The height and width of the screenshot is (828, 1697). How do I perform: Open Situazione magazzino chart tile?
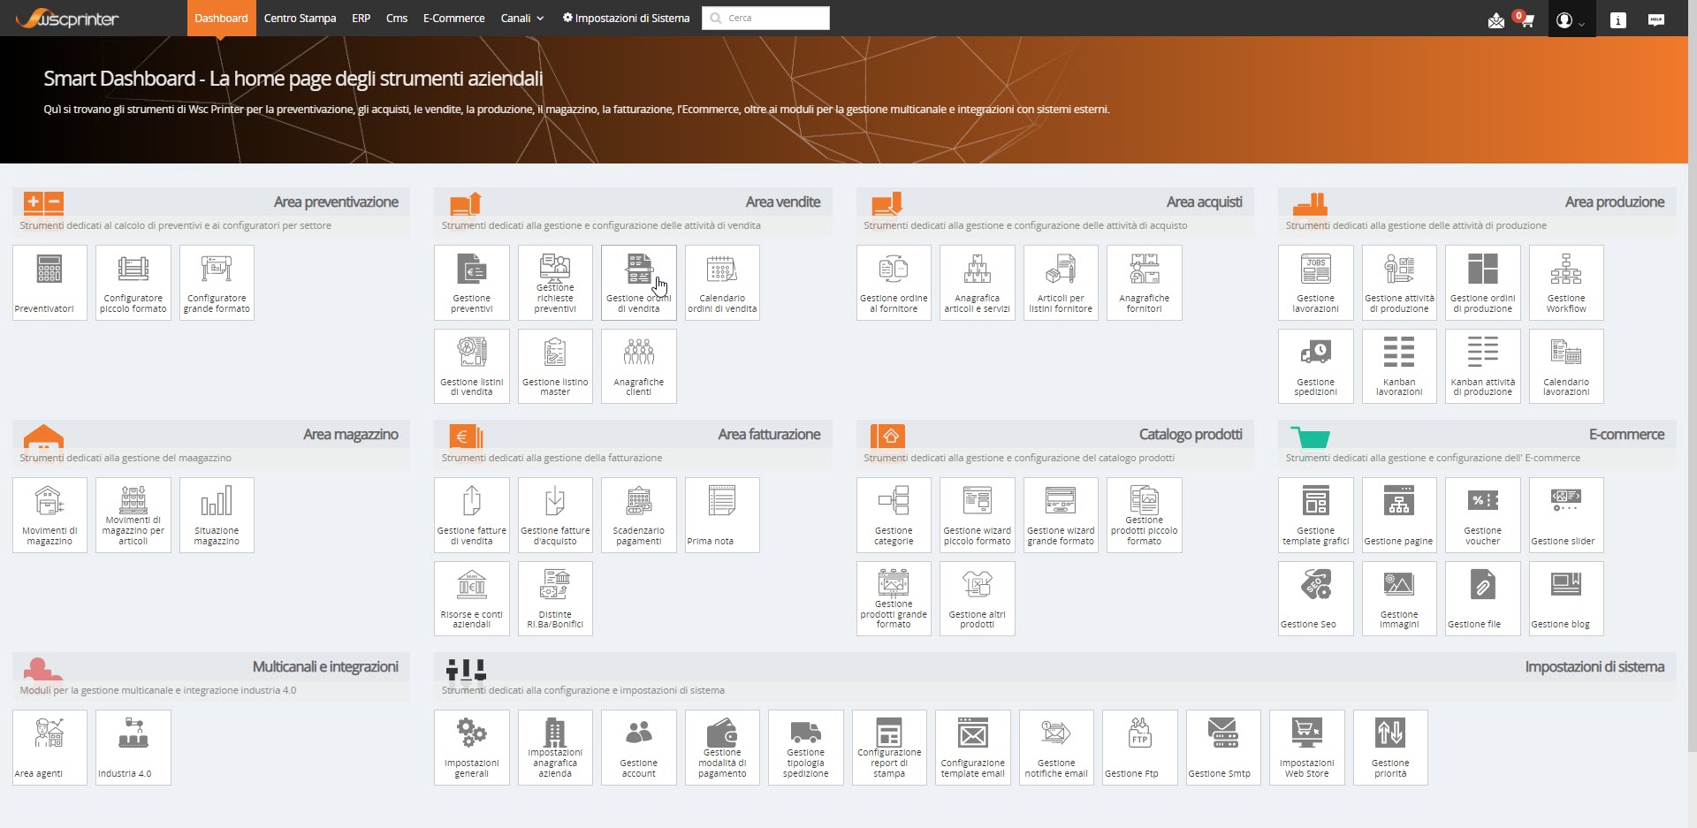coord(217,515)
